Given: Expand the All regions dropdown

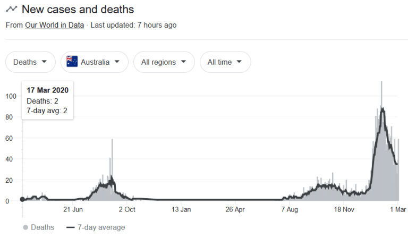Looking at the screenshot, I should pos(164,62).
